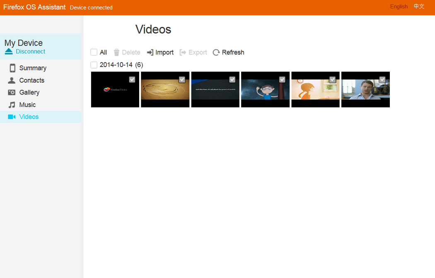Open the golden swirl video thumbnail
The width and height of the screenshot is (435, 278).
point(165,91)
